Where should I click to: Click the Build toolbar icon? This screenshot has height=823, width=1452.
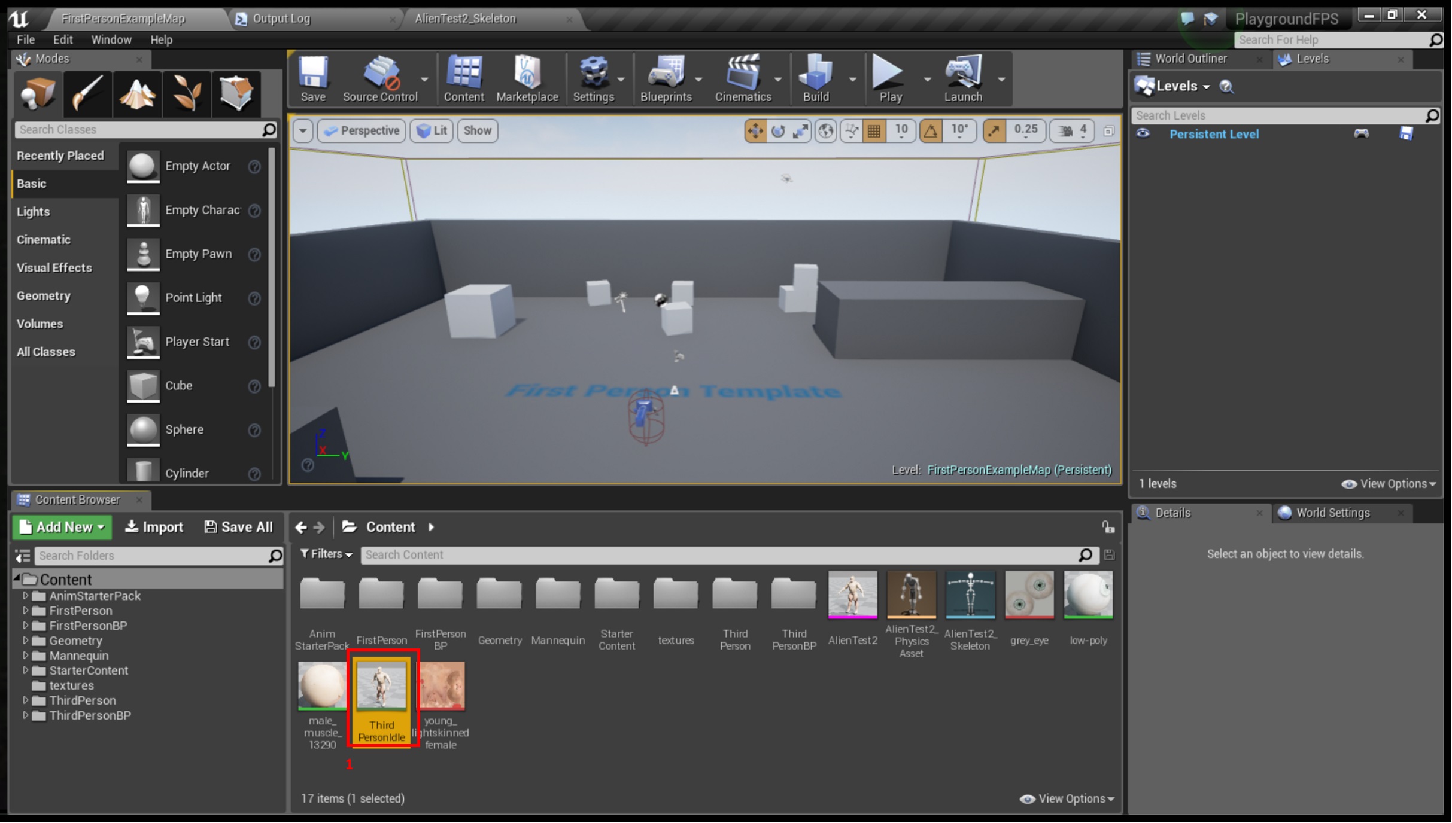tap(816, 79)
